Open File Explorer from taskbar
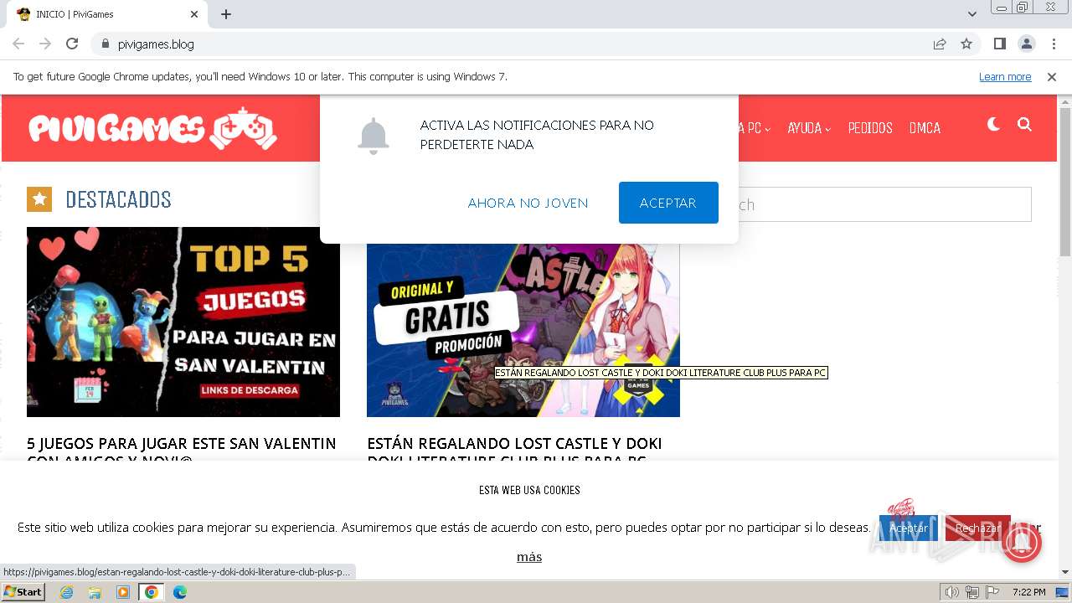Screen dimensions: 1072x603 tap(95, 592)
